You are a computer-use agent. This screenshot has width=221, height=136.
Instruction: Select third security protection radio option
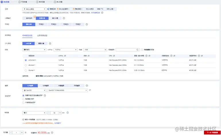(24, 103)
